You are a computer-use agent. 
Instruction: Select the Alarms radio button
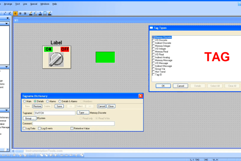[47, 101]
